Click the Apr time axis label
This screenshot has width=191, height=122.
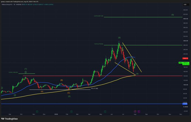coord(89,114)
